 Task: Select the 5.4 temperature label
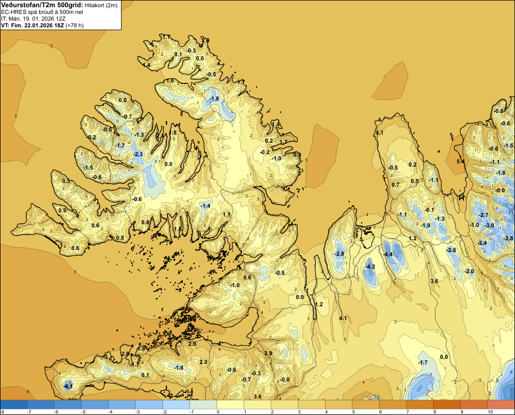pyautogui.click(x=460, y=161)
